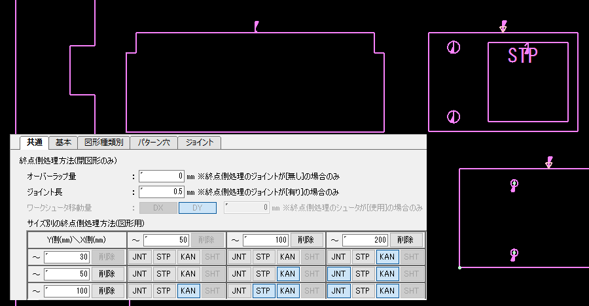Disable highlighted KAN for Y 50, X 200
The width and height of the screenshot is (589, 306).
pos(387,274)
